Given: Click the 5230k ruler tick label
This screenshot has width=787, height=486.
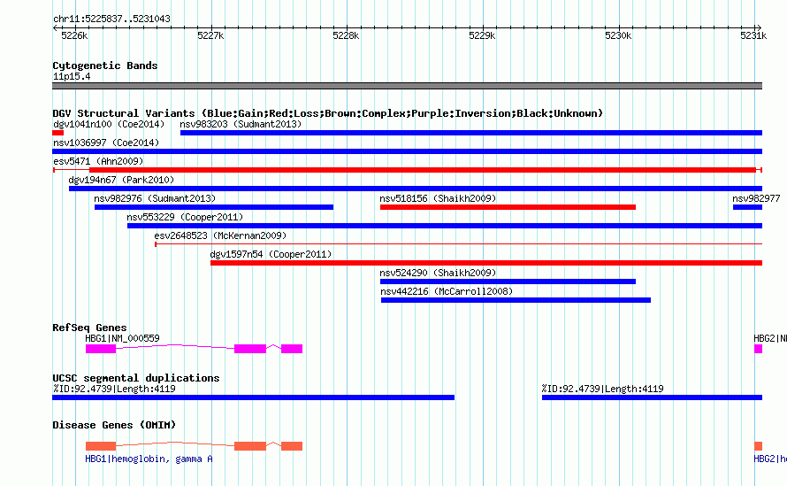Looking at the screenshot, I should (618, 35).
